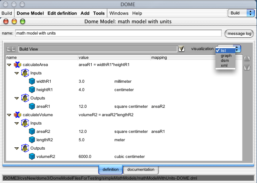257x183 pixels.
Task: Click the file path in the status bar
Action: click(100, 178)
